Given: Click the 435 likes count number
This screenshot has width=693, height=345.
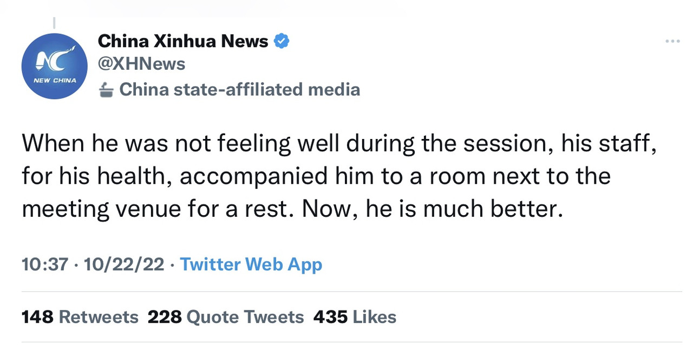Looking at the screenshot, I should click(x=330, y=317).
